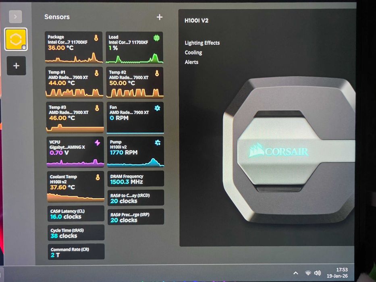Select the Load 1 % sensor graph
The height and width of the screenshot is (282, 376).
135,58
